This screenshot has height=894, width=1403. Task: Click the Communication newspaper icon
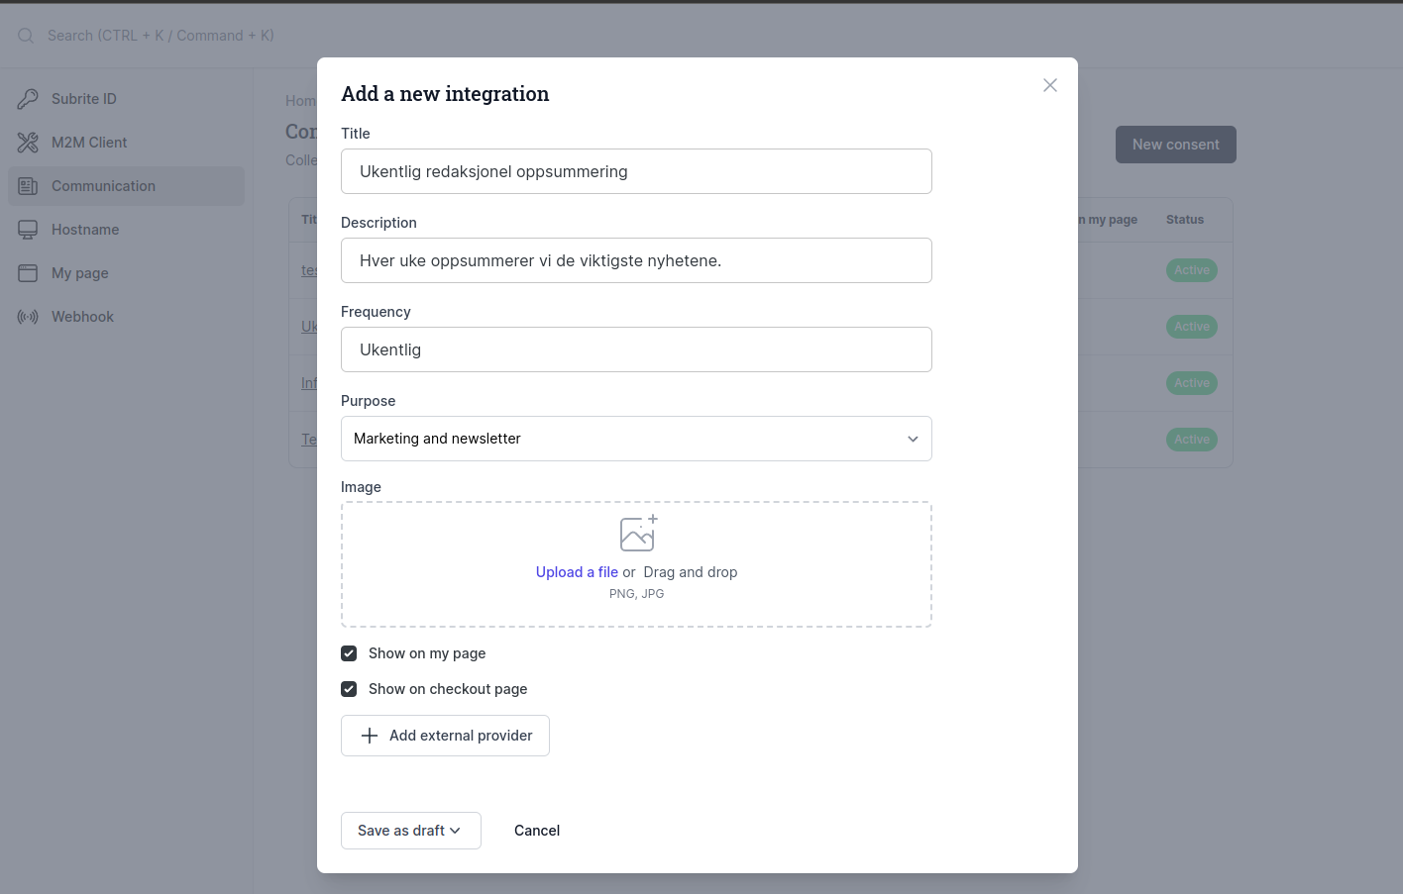[28, 186]
